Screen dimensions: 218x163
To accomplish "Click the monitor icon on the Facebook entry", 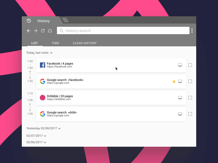I will click(180, 65).
